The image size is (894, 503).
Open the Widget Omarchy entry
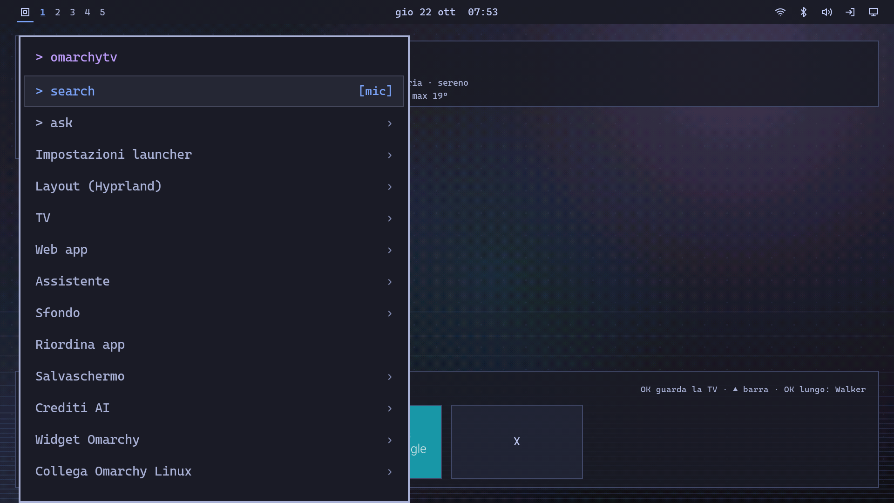click(214, 440)
